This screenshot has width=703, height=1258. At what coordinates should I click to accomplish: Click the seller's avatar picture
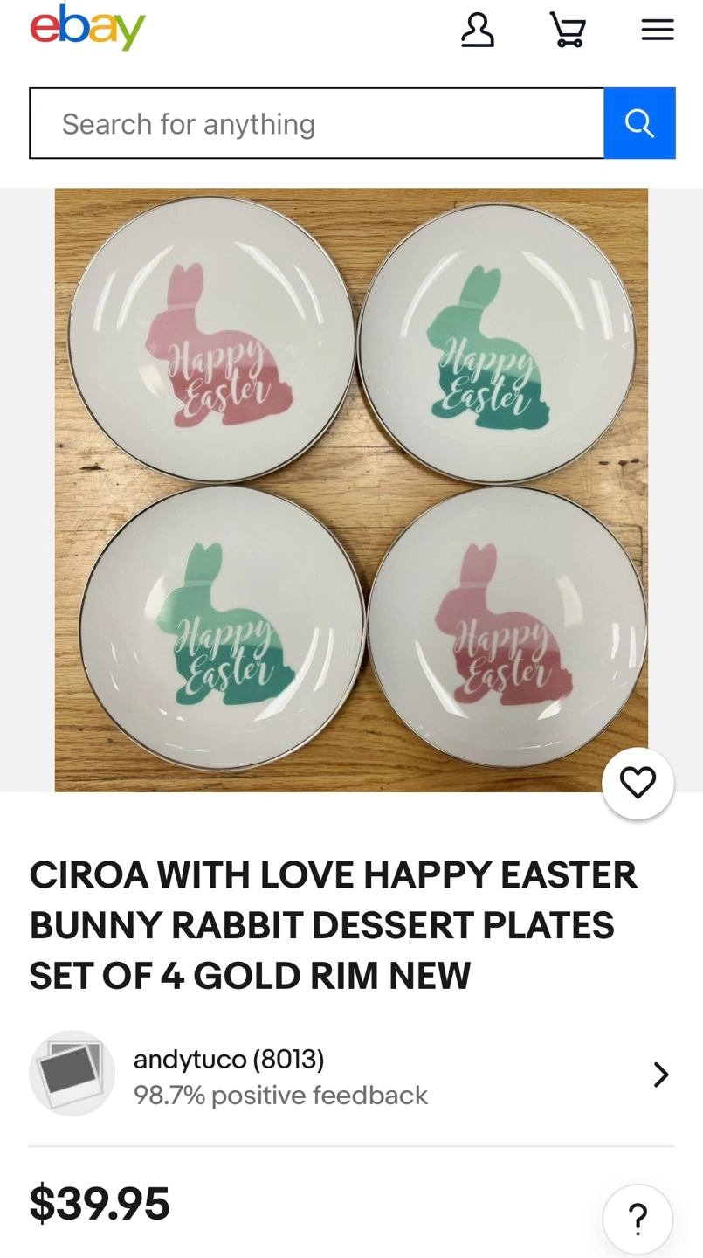72,1073
